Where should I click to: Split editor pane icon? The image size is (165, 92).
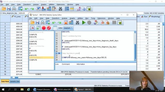click(x=55, y=28)
